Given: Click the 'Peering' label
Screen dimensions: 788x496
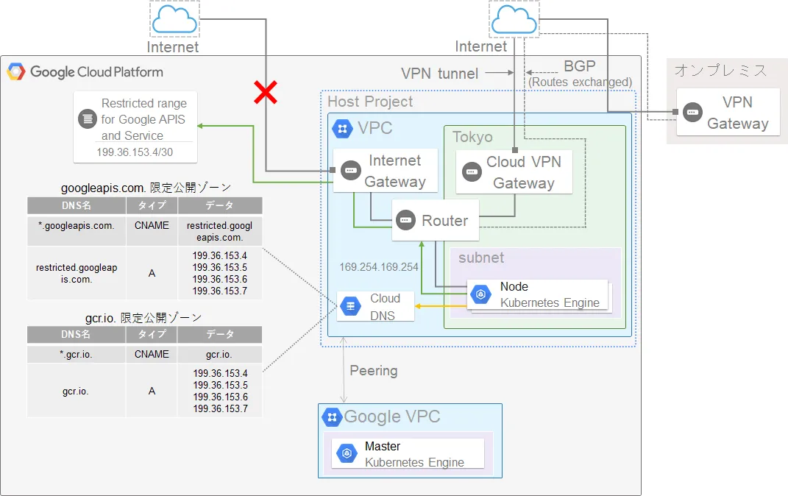Looking at the screenshot, I should 373,371.
